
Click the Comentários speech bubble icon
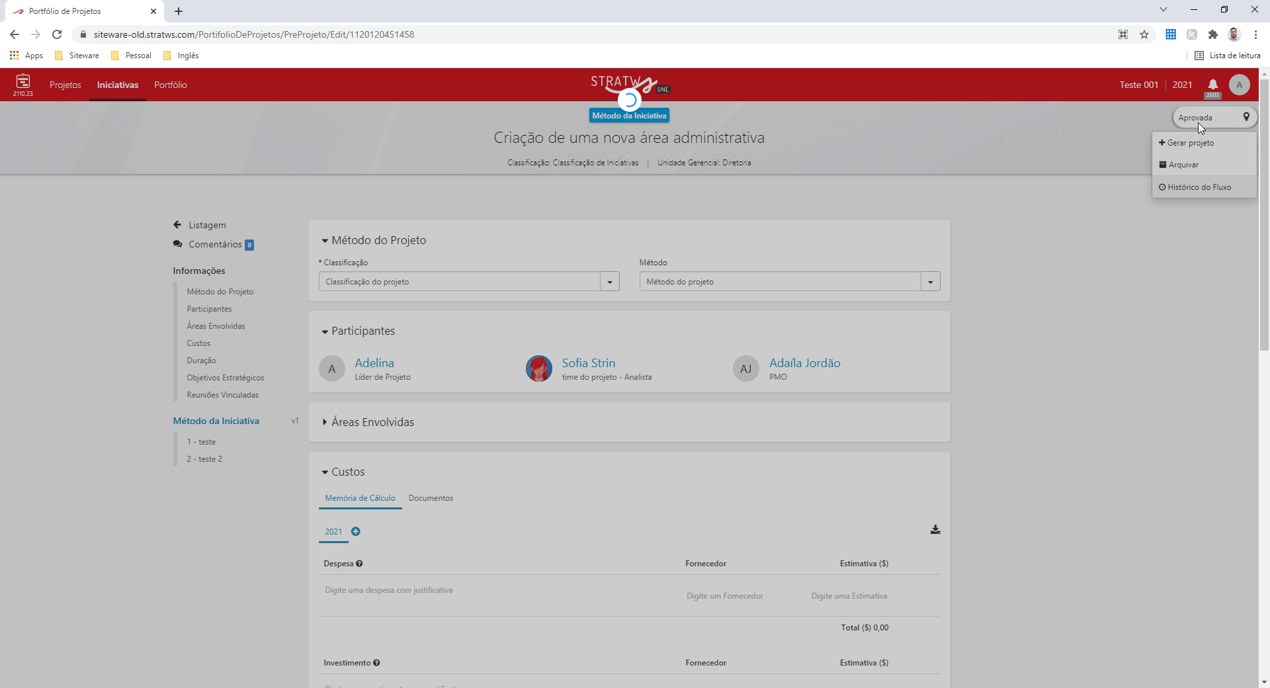coord(177,244)
